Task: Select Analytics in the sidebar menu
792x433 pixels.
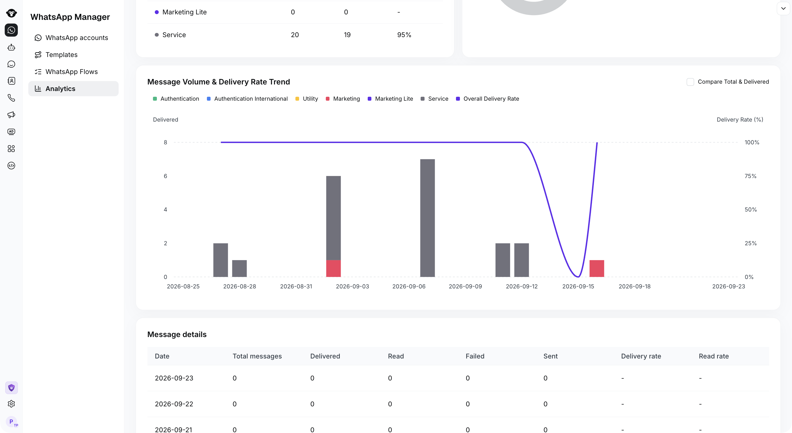Action: point(73,89)
